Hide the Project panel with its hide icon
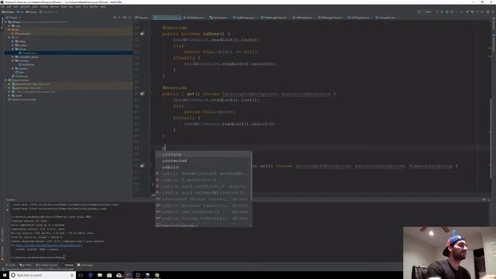Image resolution: width=496 pixels, height=279 pixels. point(129,17)
